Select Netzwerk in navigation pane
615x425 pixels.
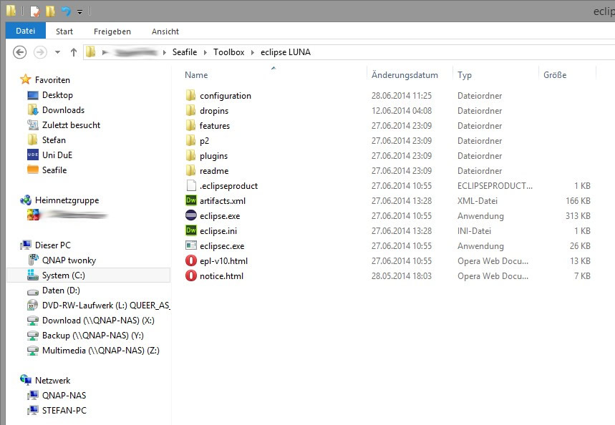coord(52,381)
